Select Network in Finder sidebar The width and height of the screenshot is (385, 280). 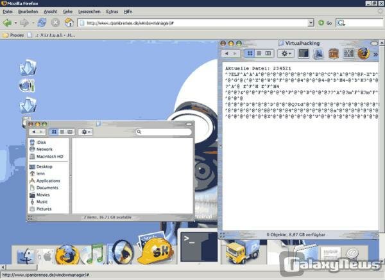pyautogui.click(x=41, y=149)
